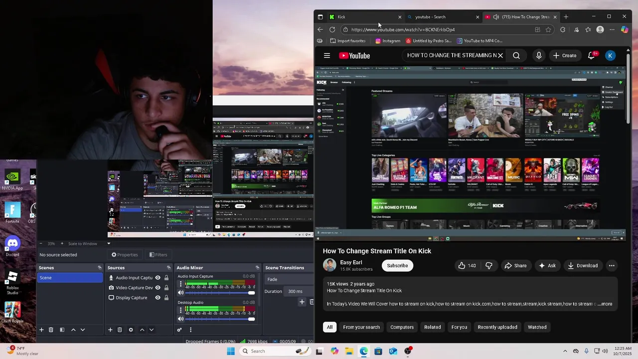Open the OBS Filters button
This screenshot has width=638, height=359.
158,255
